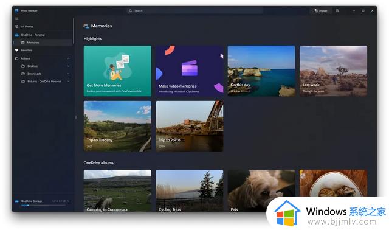Open Settings via the gear icon
This screenshot has width=389, height=230.
337,11
